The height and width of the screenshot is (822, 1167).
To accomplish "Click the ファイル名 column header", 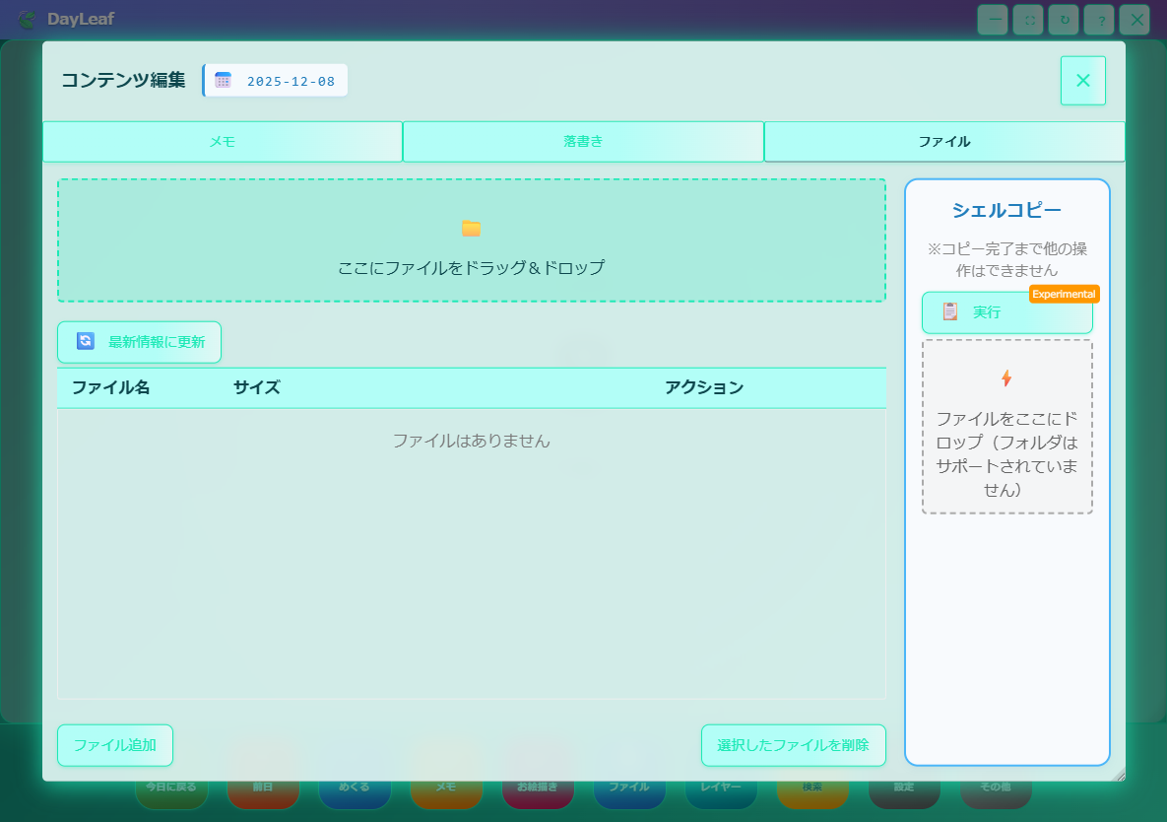I will pyautogui.click(x=110, y=387).
